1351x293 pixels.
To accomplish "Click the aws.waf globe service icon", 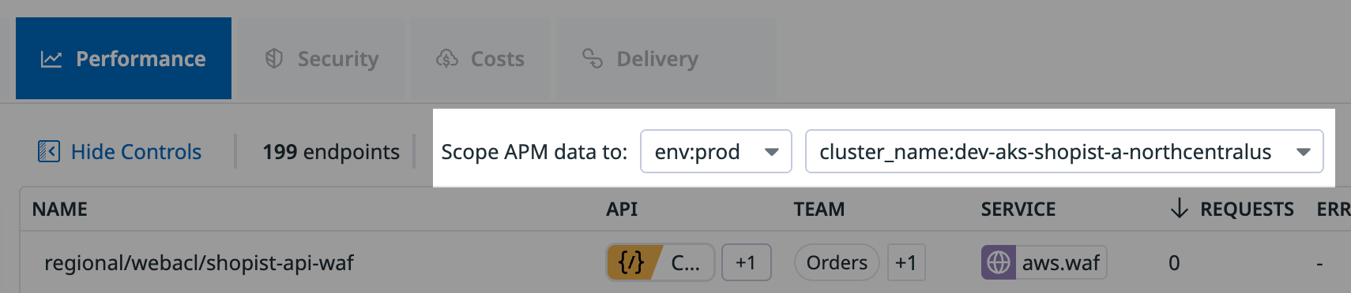I will [999, 262].
